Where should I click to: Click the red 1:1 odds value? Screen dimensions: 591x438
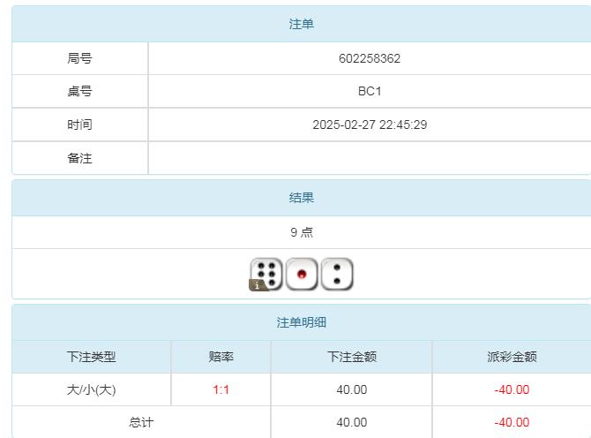coord(221,389)
